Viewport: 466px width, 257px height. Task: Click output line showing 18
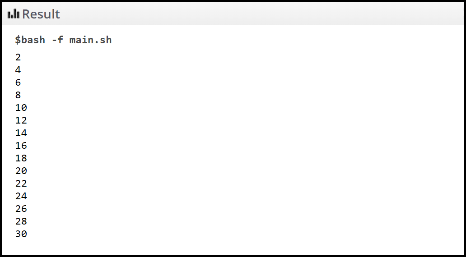(21, 158)
